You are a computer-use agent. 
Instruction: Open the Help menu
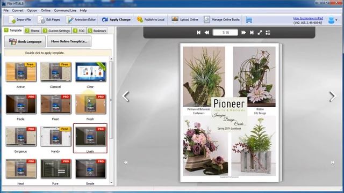click(83, 10)
